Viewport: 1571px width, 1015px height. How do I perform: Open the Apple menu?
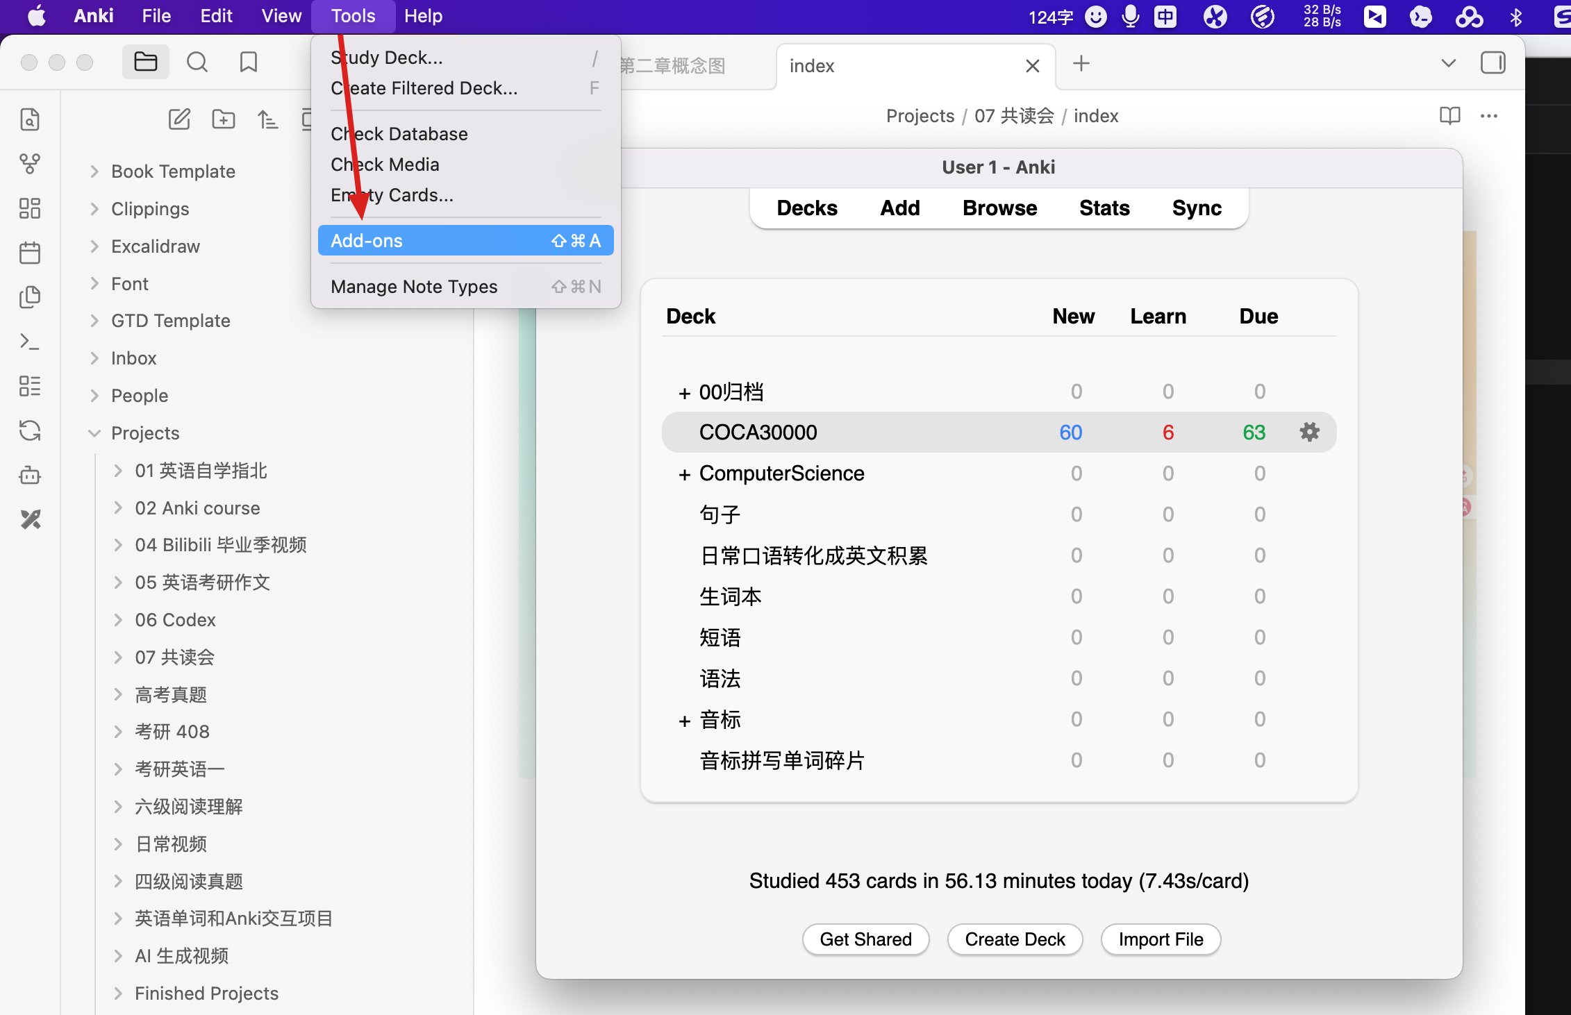tap(36, 16)
